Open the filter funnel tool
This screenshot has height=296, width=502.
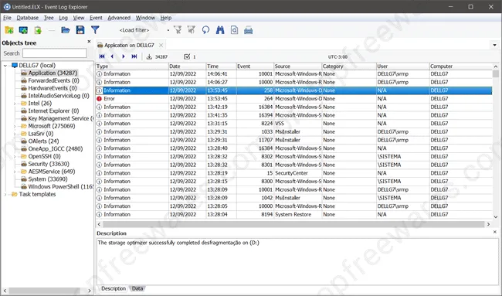[95, 30]
